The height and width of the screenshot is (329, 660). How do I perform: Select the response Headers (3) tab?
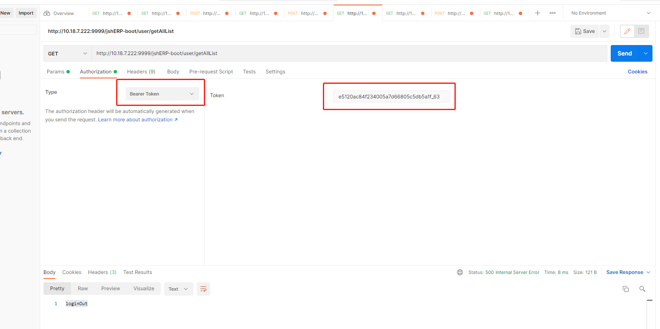(102, 272)
